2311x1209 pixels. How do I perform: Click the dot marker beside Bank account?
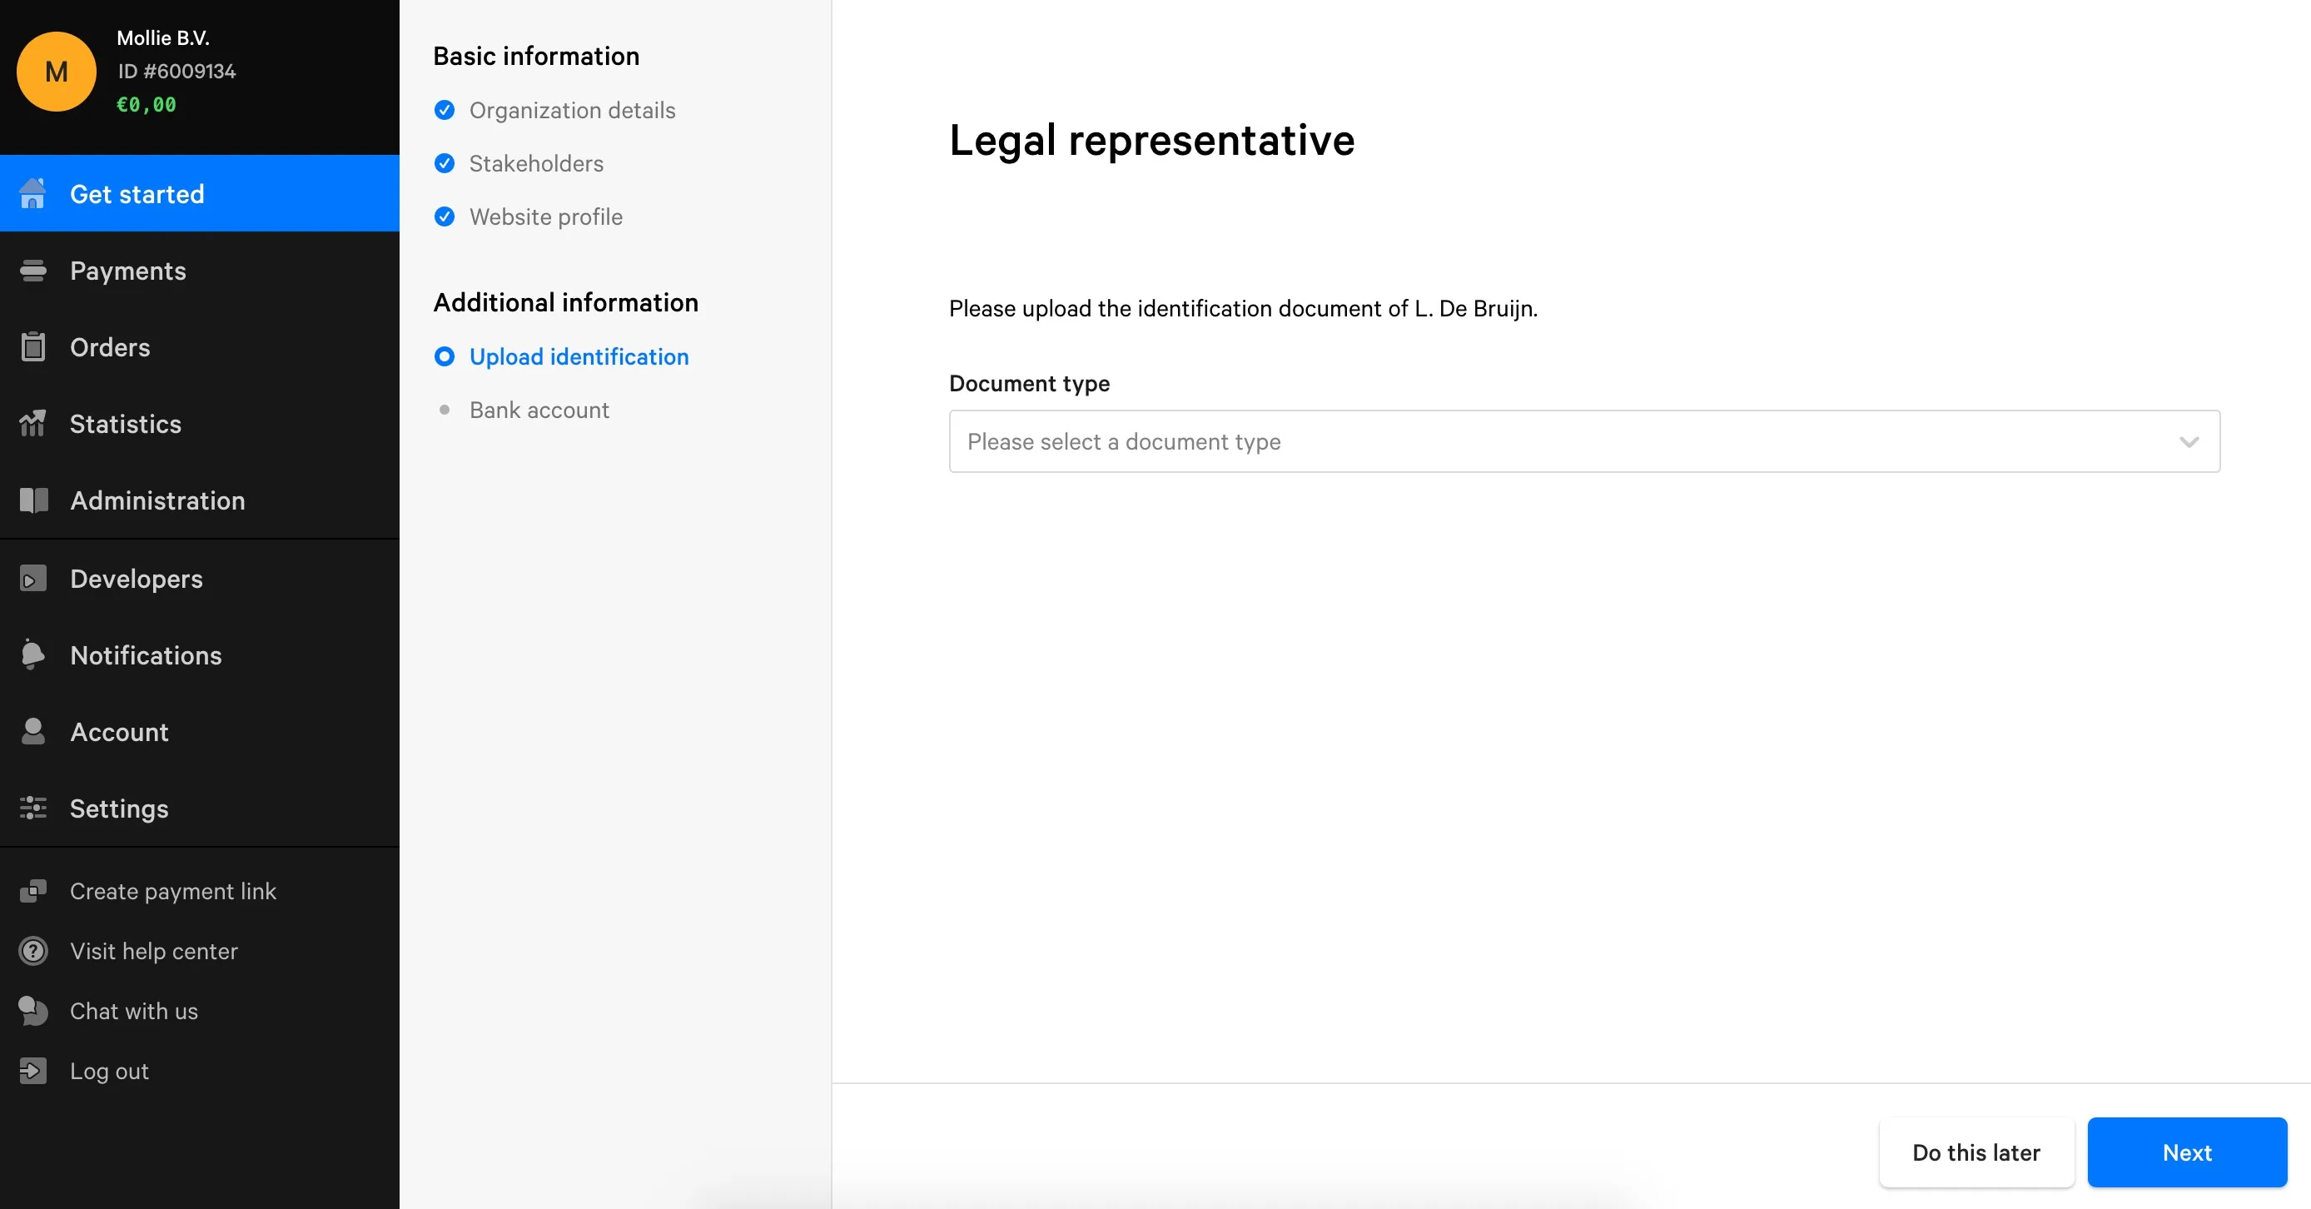coord(444,410)
